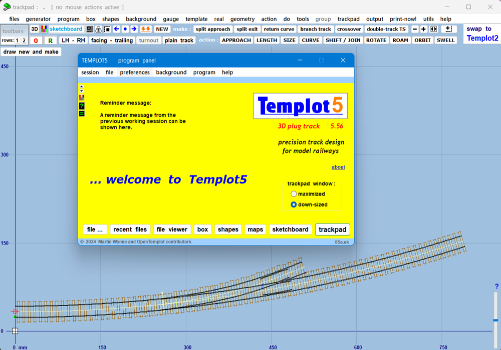The image size is (501, 350).
Task: Open the action menu
Action: point(269,19)
